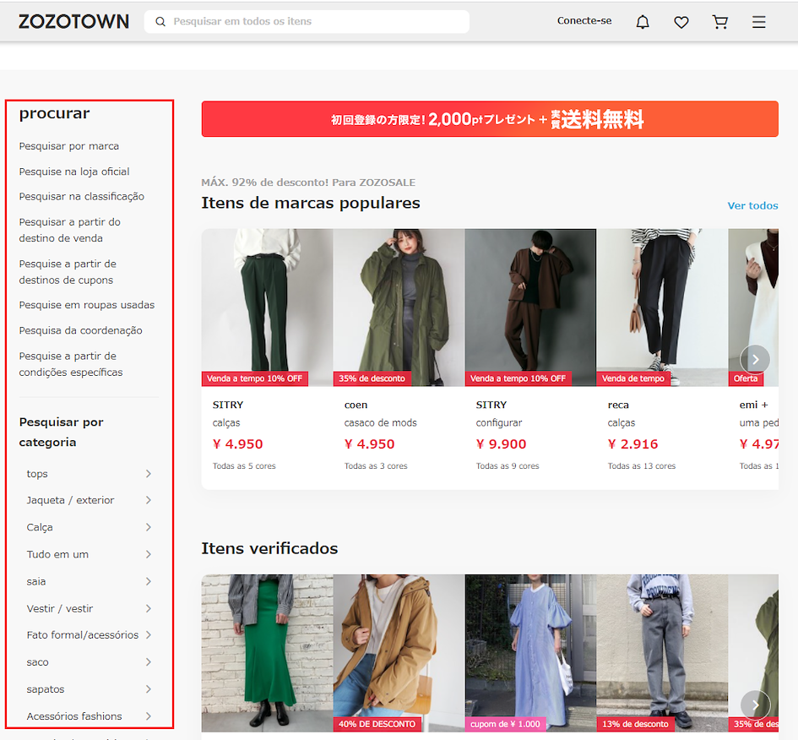Open blue long dress thumbnail

tap(530, 653)
